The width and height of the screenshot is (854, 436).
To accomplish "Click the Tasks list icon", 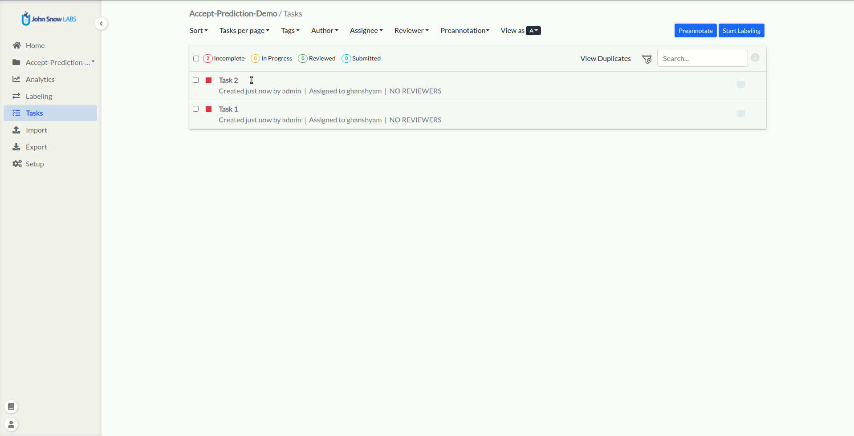I will (x=16, y=113).
